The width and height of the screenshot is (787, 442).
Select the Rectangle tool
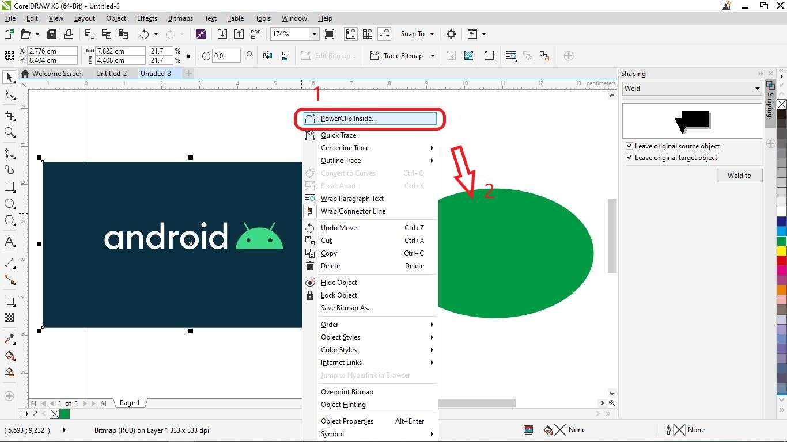point(9,186)
